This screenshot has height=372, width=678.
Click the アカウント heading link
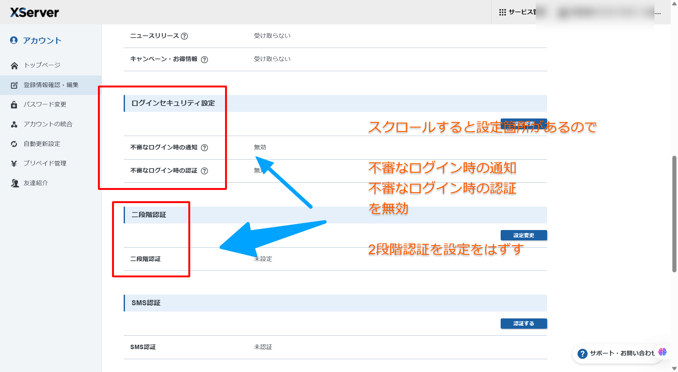pyautogui.click(x=42, y=40)
